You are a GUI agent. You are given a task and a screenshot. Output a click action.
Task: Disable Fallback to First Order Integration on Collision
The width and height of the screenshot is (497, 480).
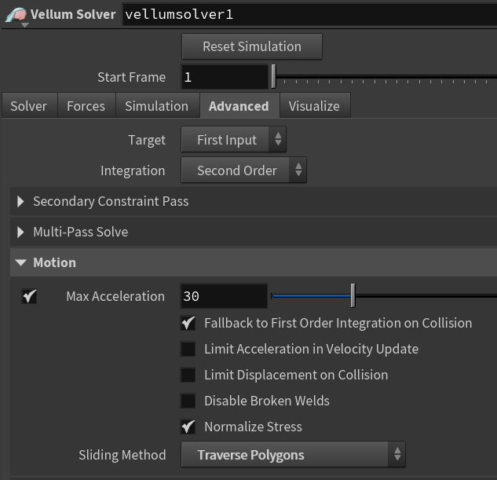188,323
